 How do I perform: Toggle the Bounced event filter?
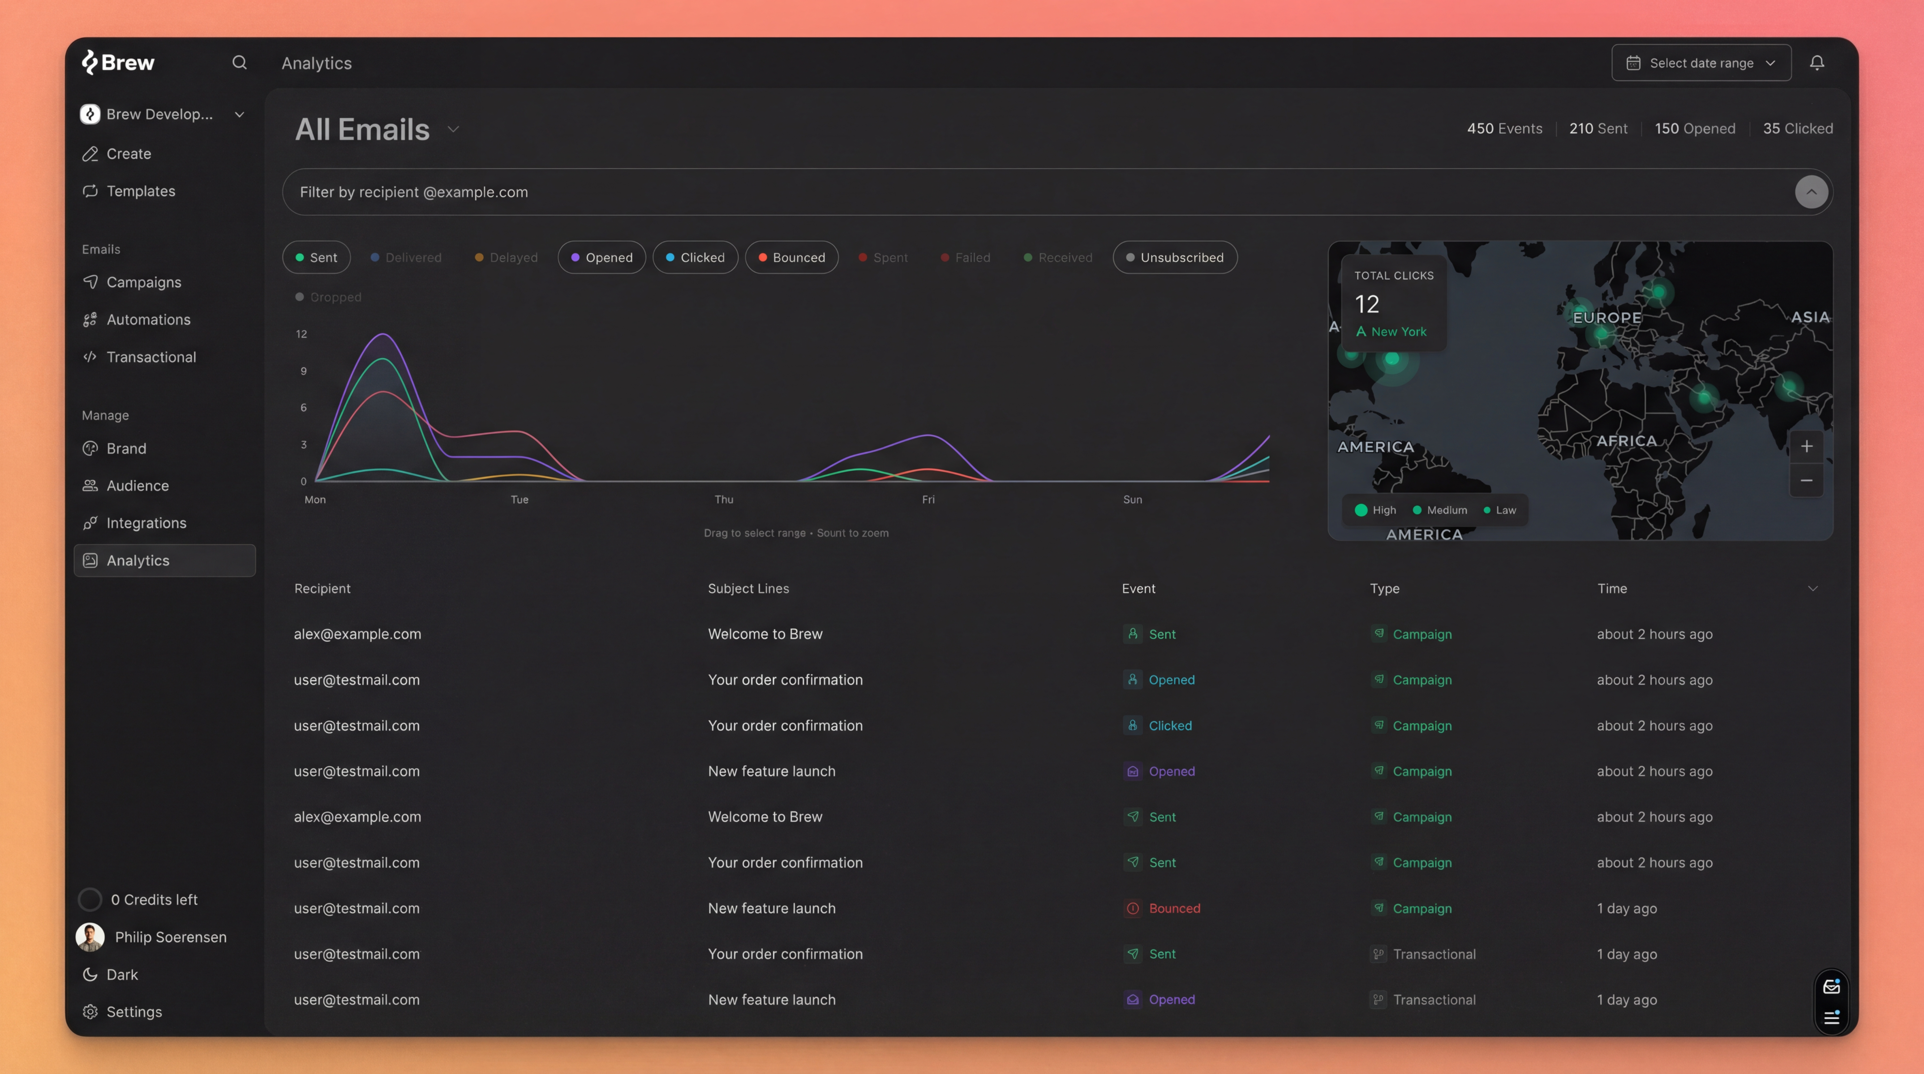coord(791,257)
